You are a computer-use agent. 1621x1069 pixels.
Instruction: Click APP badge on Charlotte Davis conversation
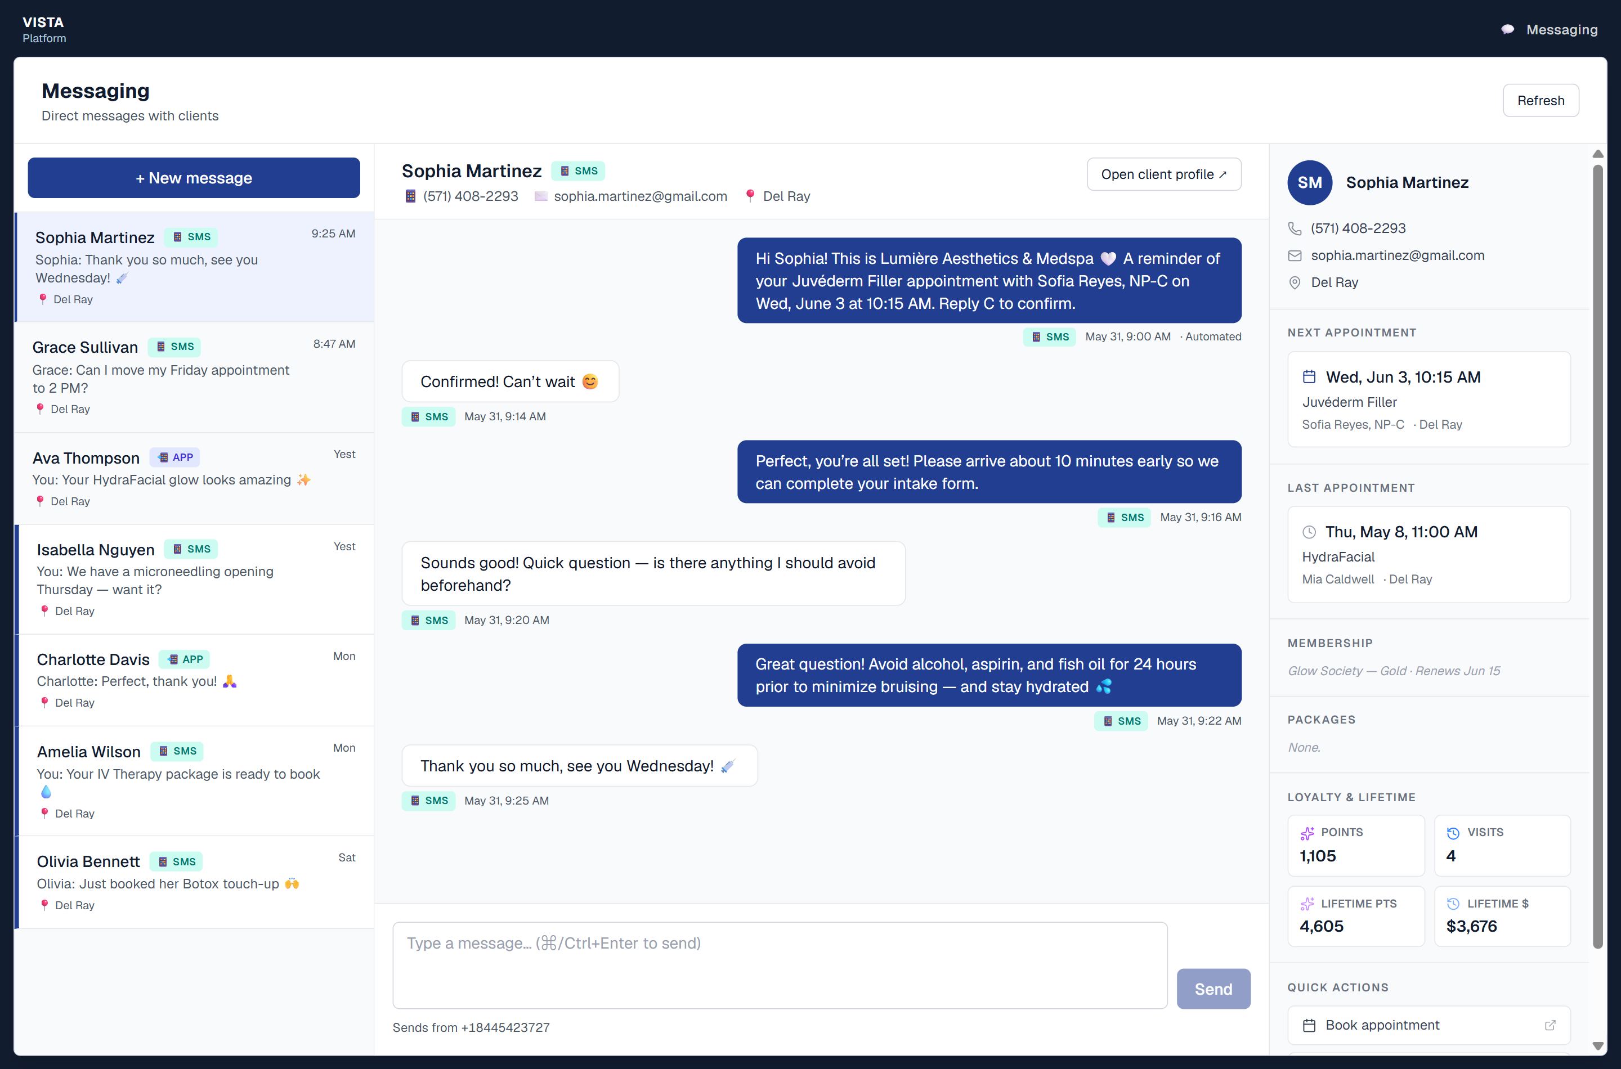(x=184, y=659)
